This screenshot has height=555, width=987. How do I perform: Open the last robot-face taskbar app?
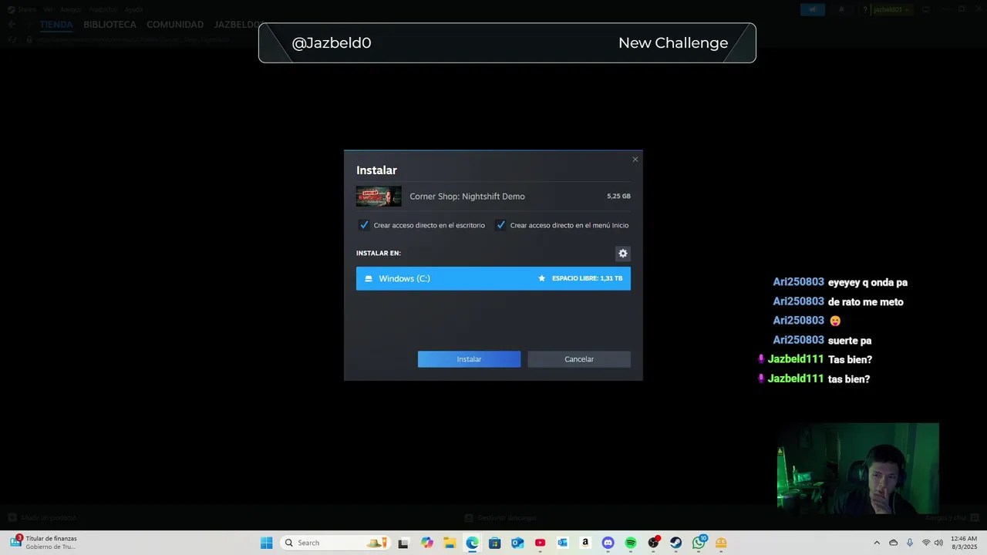click(721, 543)
